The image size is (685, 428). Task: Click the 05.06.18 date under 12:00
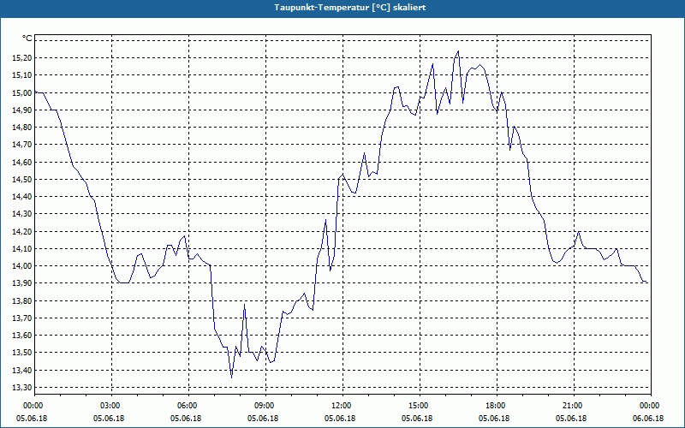(x=340, y=419)
